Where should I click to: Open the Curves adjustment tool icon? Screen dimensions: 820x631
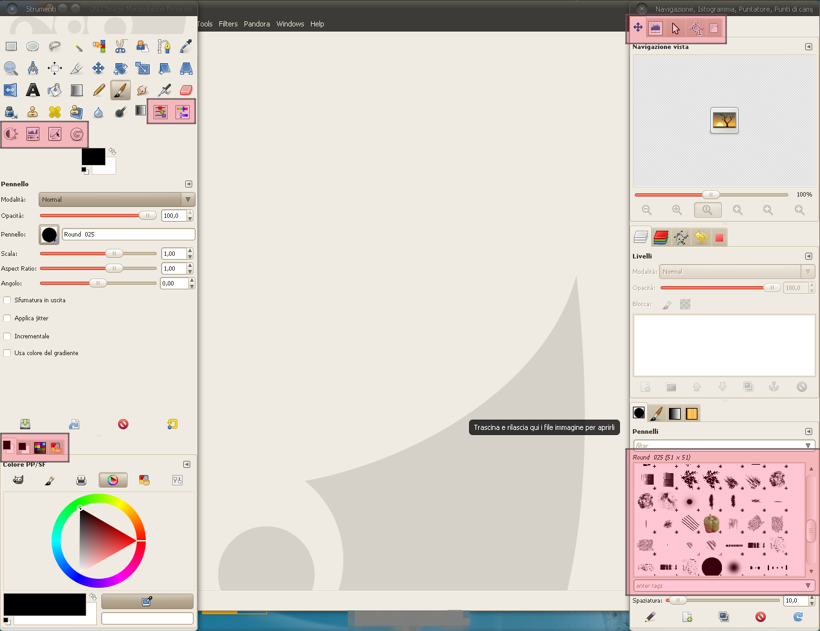coord(54,133)
